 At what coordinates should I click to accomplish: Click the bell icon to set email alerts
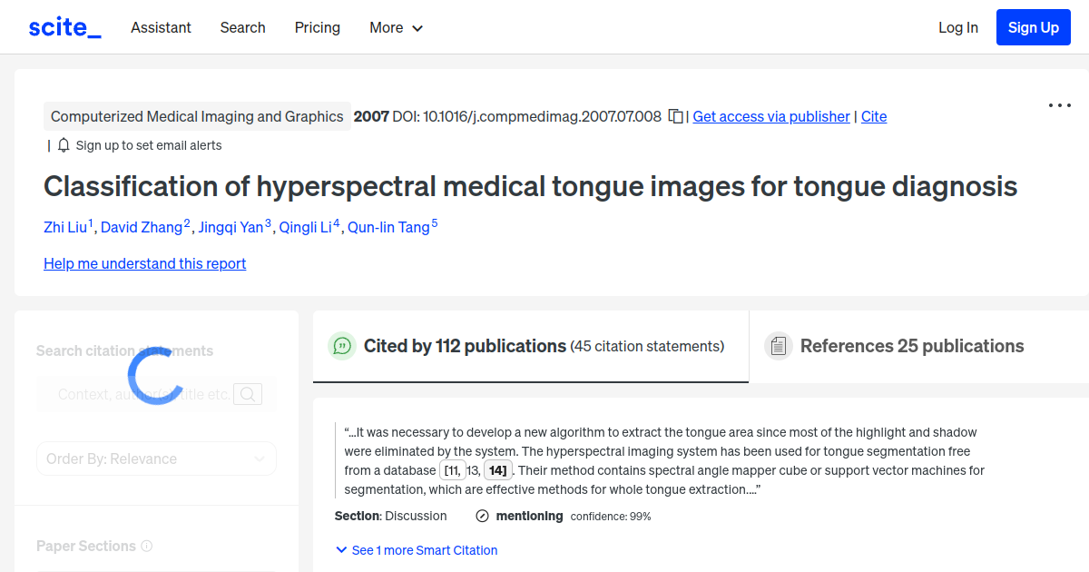[63, 144]
